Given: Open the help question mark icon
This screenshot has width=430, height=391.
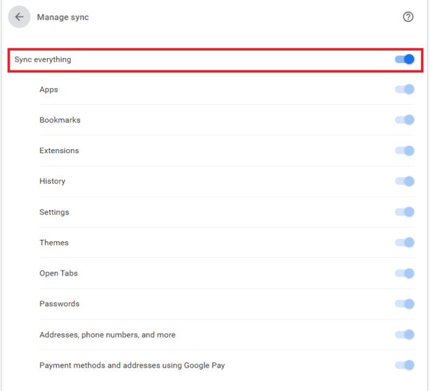Looking at the screenshot, I should (408, 17).
